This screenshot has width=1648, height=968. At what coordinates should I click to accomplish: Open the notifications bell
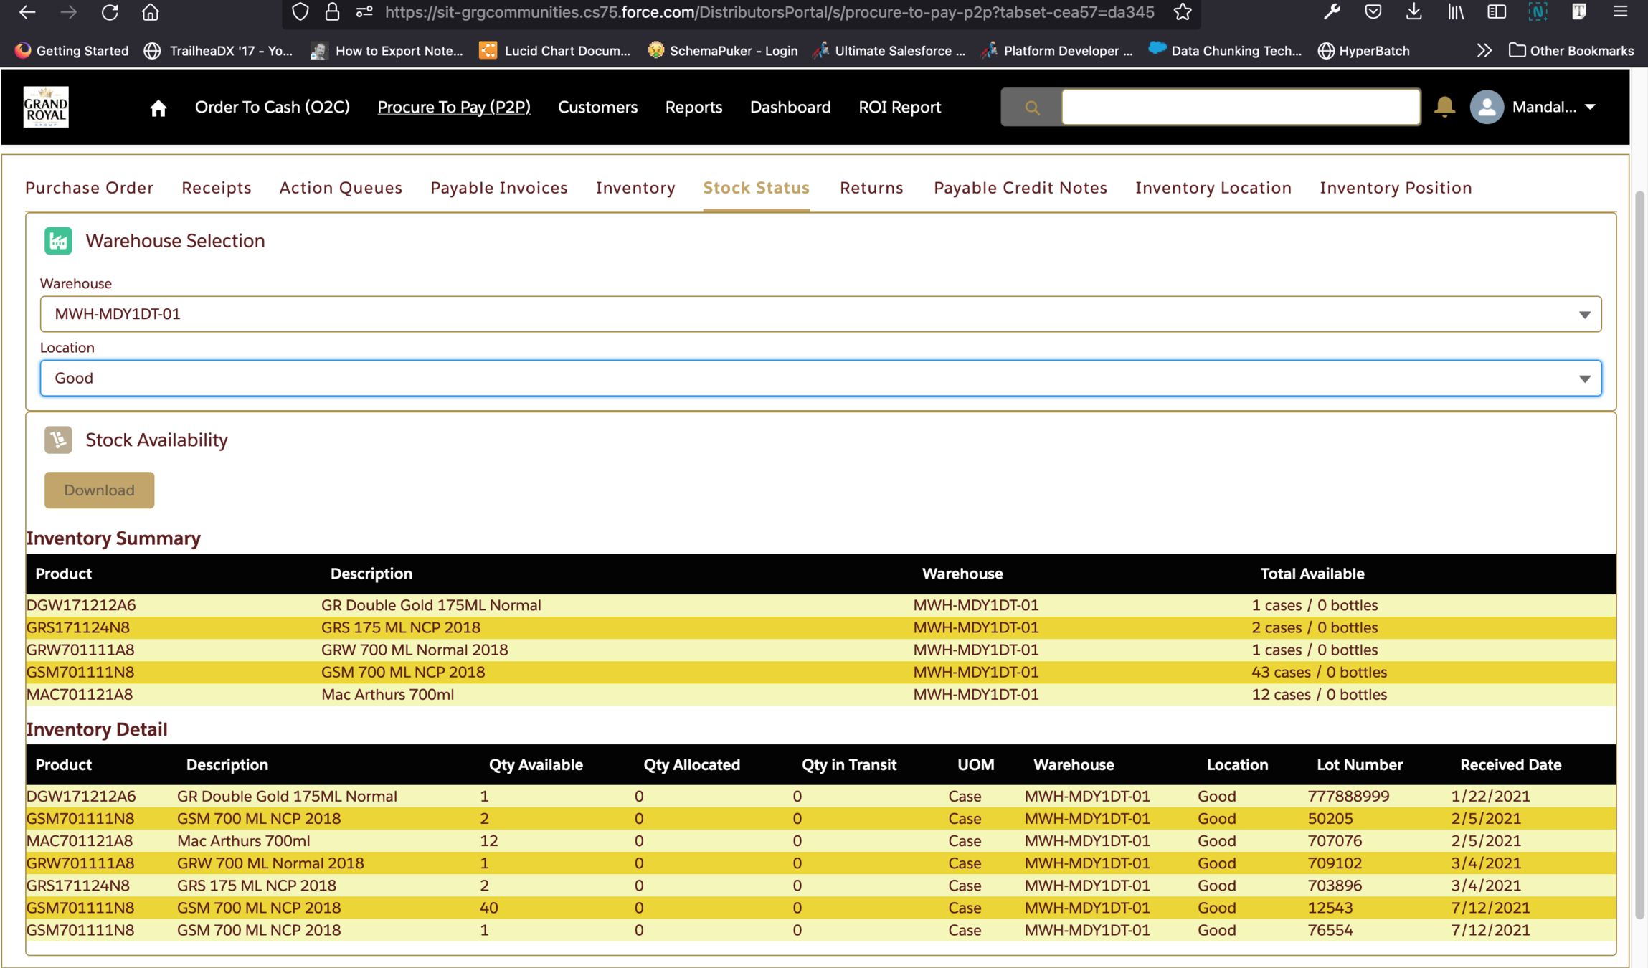(x=1444, y=107)
